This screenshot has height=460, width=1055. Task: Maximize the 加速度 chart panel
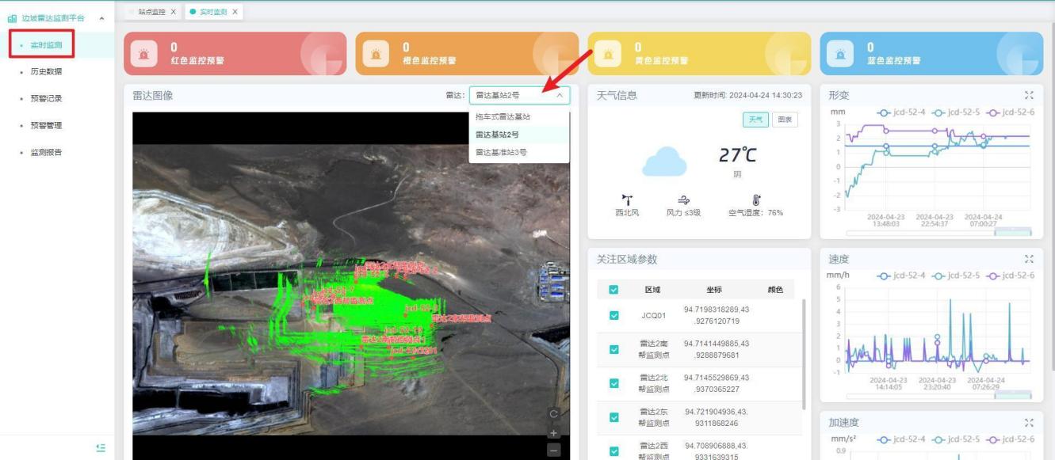[x=1029, y=423]
